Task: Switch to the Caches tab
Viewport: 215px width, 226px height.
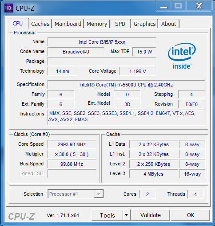Action: click(x=40, y=24)
